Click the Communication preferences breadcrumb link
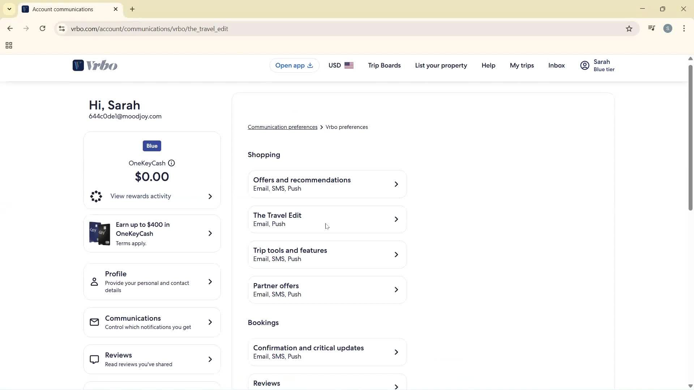The height and width of the screenshot is (390, 694). click(282, 127)
